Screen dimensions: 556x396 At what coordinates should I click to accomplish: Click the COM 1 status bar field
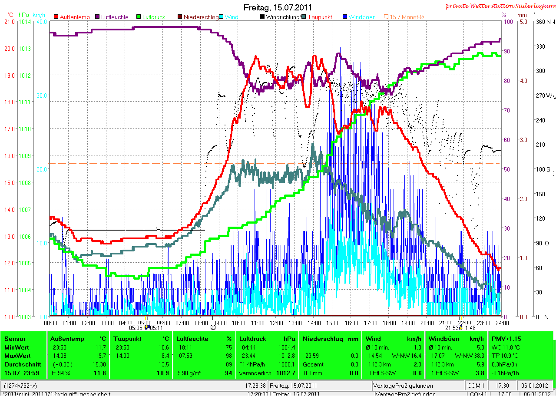pos(476,386)
